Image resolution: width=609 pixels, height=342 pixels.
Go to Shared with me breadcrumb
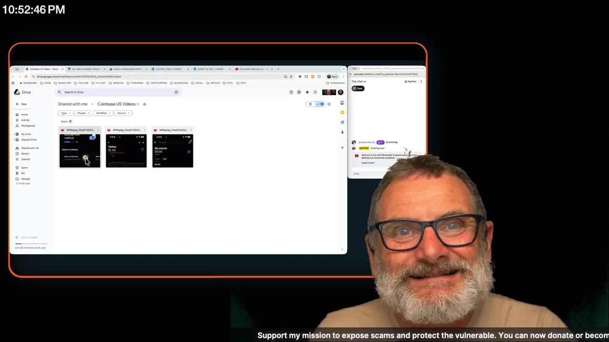point(73,104)
